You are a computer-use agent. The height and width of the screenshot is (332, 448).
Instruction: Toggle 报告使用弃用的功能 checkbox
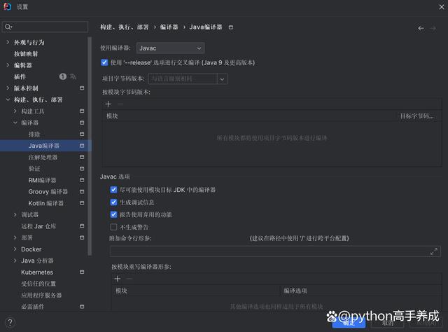coord(113,214)
